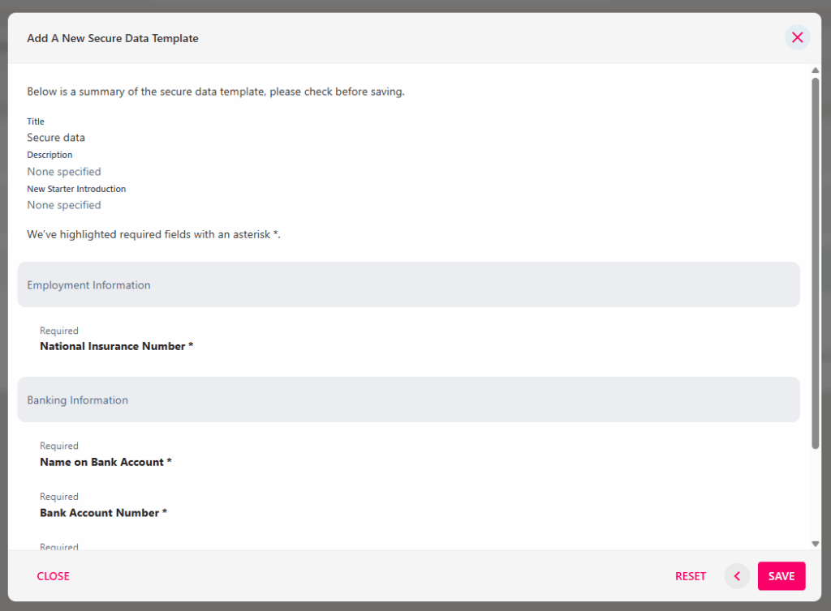This screenshot has height=611, width=831.
Task: Click the scrollbar down arrow
Action: point(815,544)
